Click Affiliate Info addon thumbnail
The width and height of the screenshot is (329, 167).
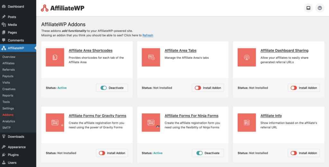tap(247, 123)
